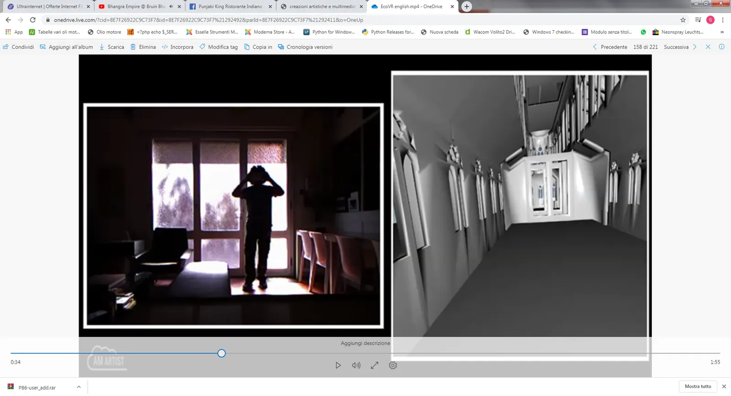Switch to Punjabi King Ristorante tab

pos(231,6)
